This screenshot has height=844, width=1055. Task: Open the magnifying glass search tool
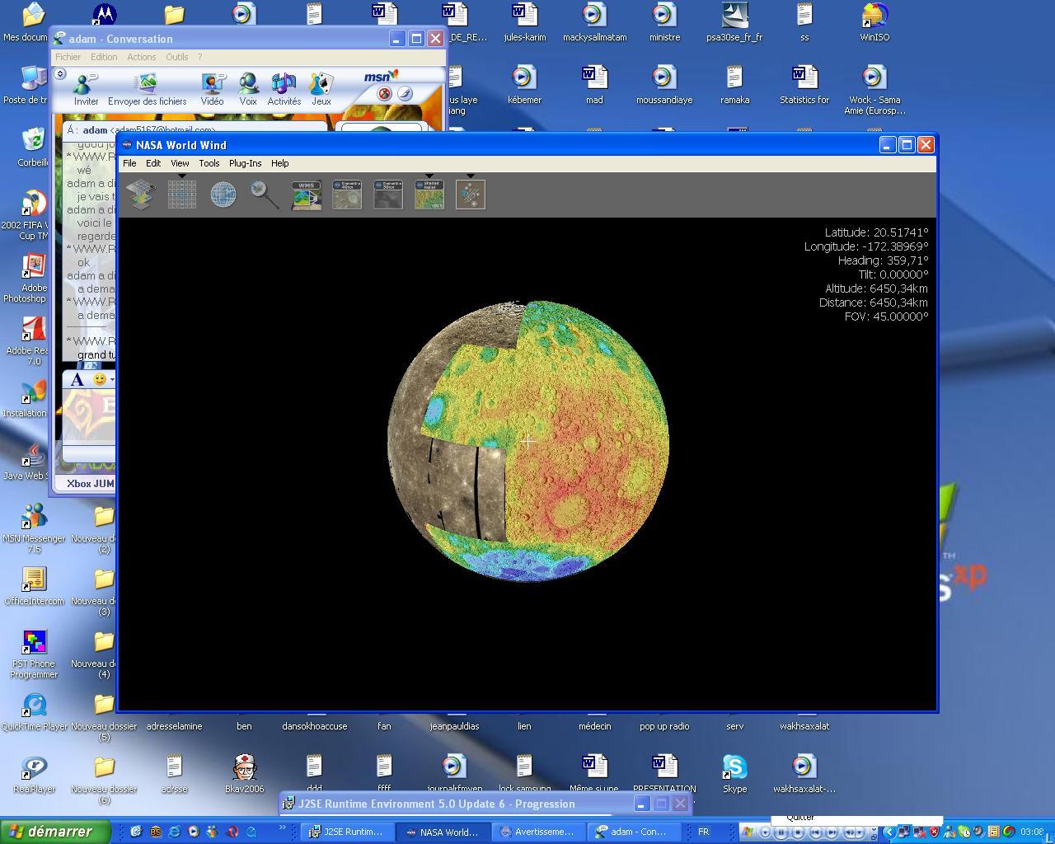click(264, 195)
